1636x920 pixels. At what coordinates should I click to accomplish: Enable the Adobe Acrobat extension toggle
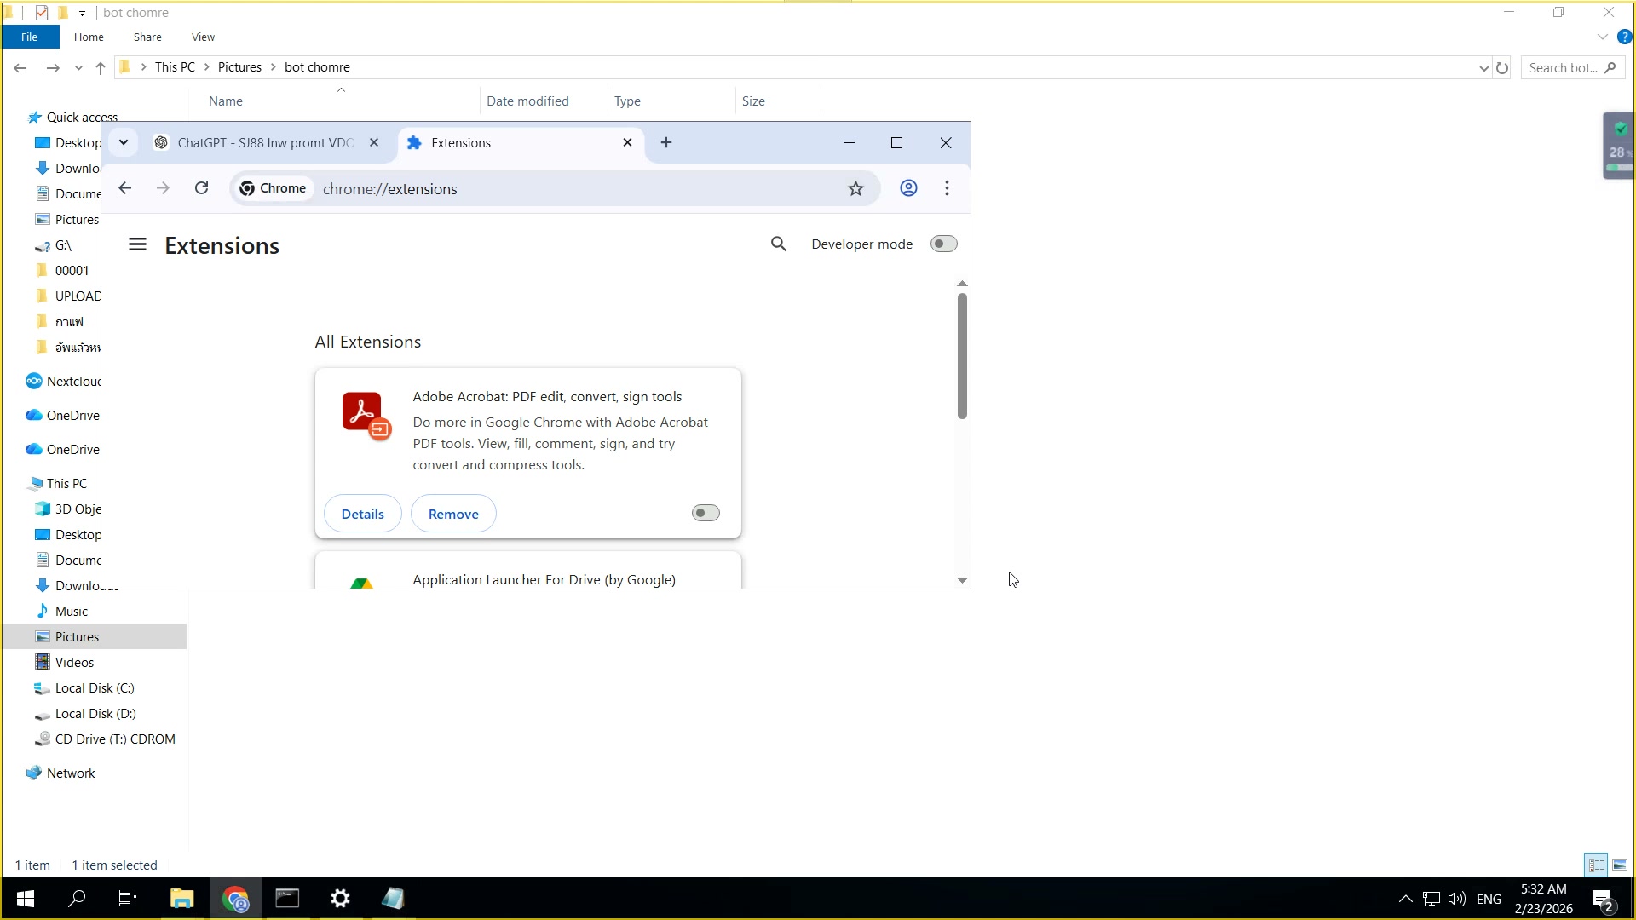tap(705, 513)
